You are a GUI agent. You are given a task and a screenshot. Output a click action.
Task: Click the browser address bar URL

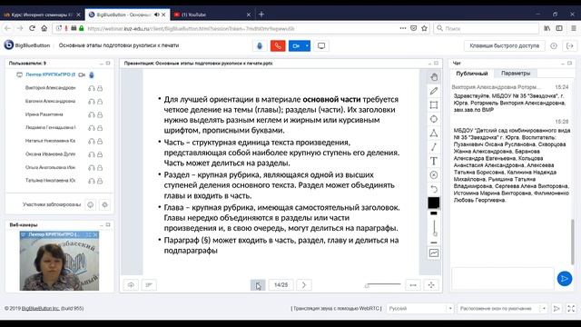pyautogui.click(x=191, y=28)
